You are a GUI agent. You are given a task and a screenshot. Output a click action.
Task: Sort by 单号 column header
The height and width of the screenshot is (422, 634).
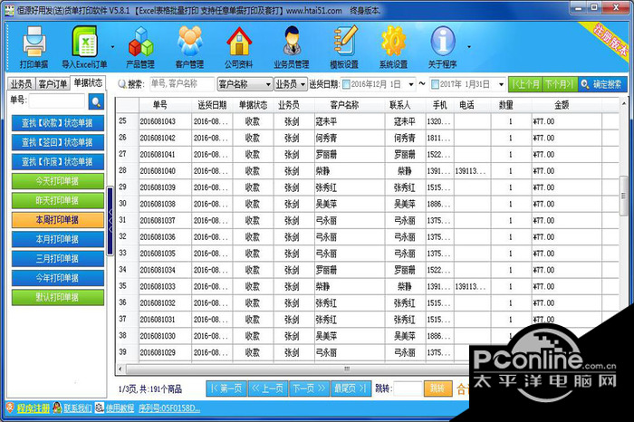tap(160, 105)
